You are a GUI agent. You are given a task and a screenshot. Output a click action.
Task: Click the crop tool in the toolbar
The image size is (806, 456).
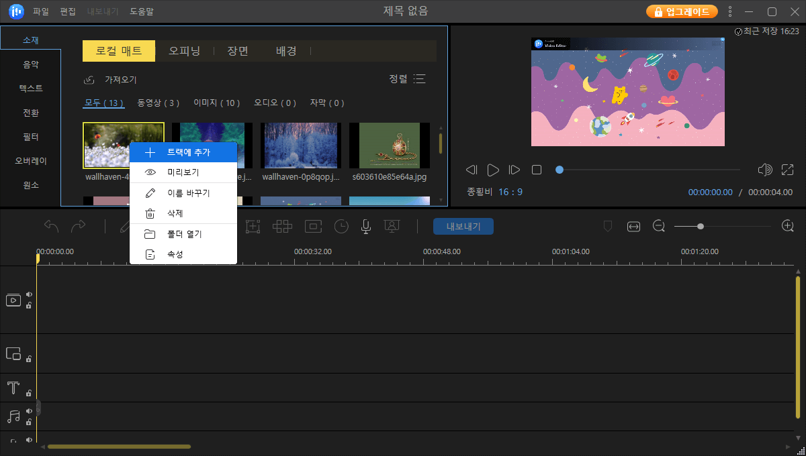click(253, 226)
